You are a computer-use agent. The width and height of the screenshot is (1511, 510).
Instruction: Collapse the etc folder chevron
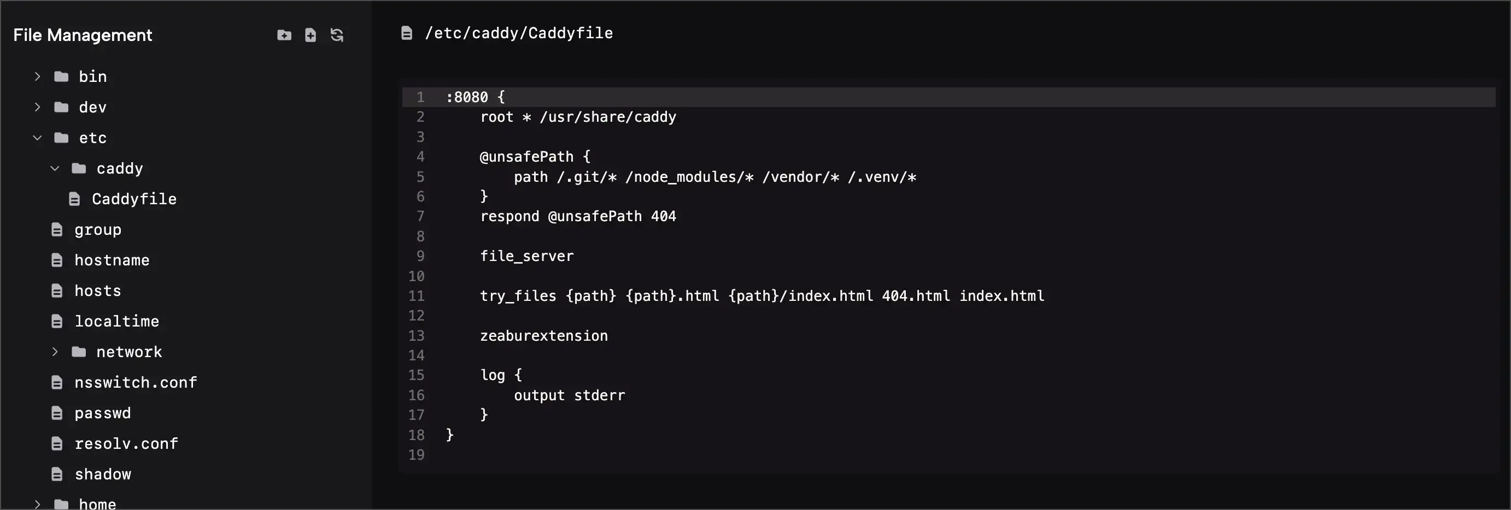[38, 138]
